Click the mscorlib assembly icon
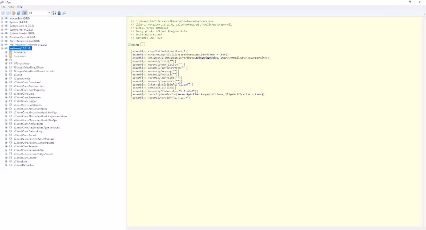 coord(6,18)
